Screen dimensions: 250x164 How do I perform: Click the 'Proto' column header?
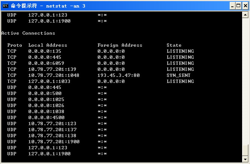[x=15, y=45]
